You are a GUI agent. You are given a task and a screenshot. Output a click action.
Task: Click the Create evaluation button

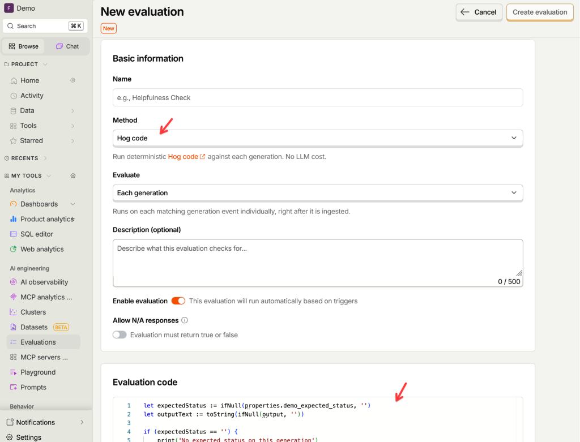tap(540, 12)
